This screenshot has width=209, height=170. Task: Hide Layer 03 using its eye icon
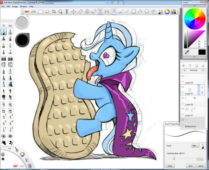(x=183, y=76)
